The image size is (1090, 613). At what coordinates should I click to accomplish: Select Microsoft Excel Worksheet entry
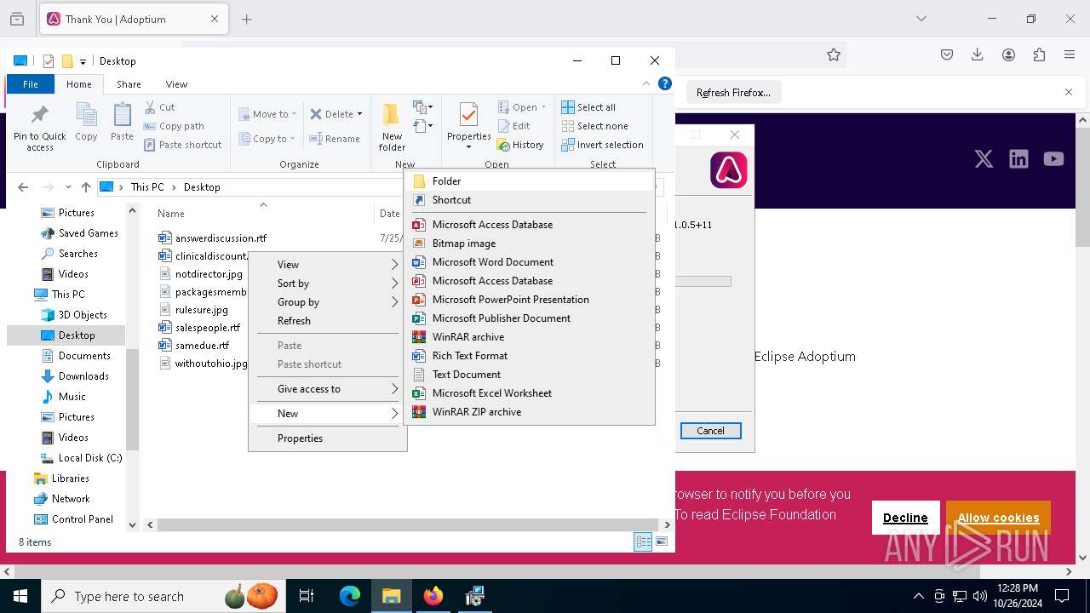[529, 393]
